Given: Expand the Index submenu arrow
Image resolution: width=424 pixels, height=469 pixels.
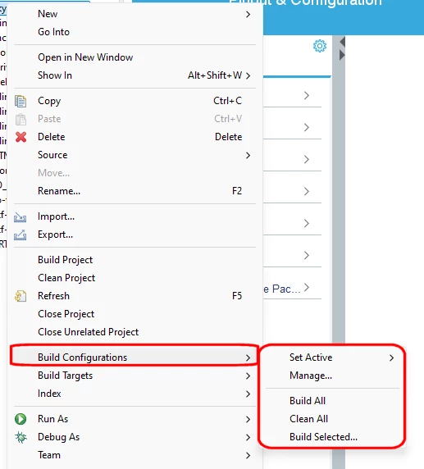Looking at the screenshot, I should (x=248, y=394).
